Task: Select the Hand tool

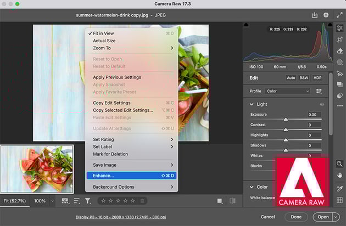Action: pyautogui.click(x=339, y=175)
